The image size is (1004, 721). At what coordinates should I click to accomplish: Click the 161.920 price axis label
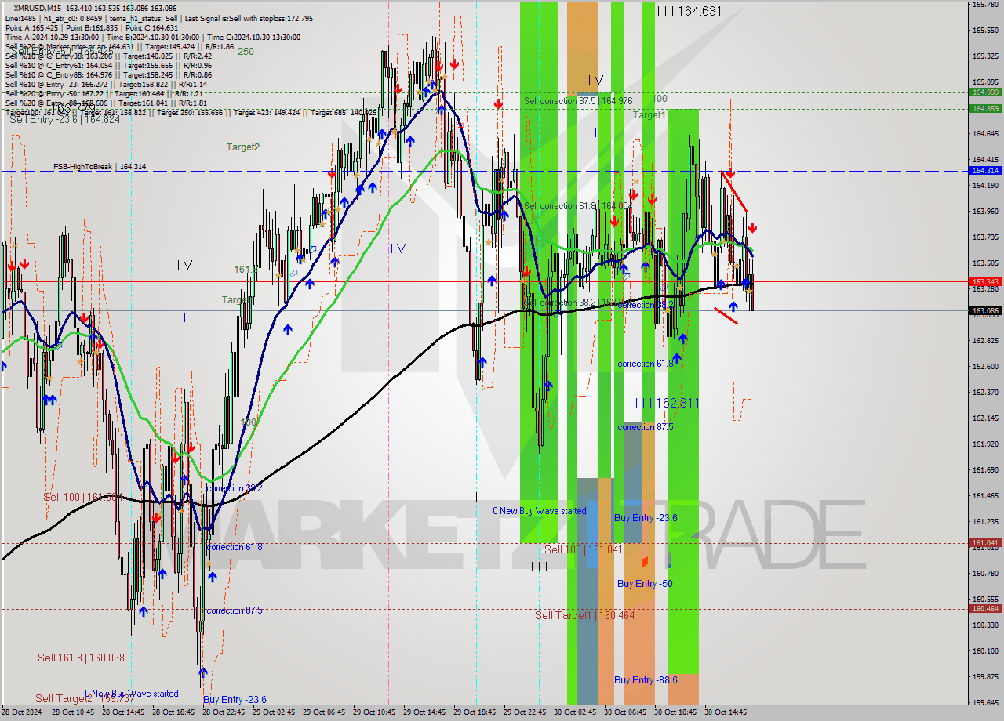[985, 444]
